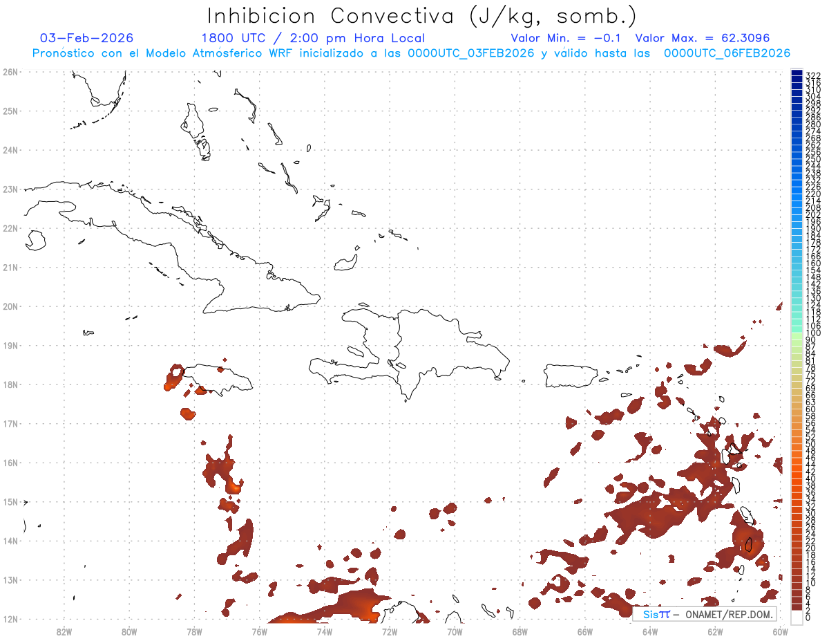Click the 82W longitude label
This screenshot has width=829, height=641.
64,631
